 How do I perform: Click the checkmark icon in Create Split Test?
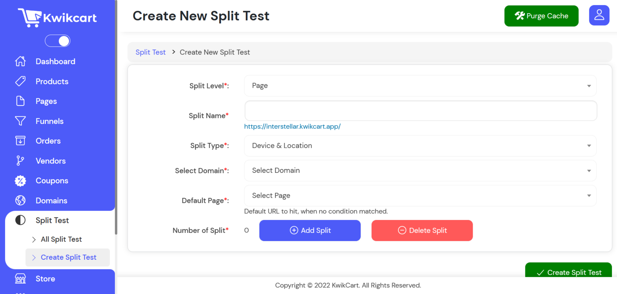pos(540,273)
